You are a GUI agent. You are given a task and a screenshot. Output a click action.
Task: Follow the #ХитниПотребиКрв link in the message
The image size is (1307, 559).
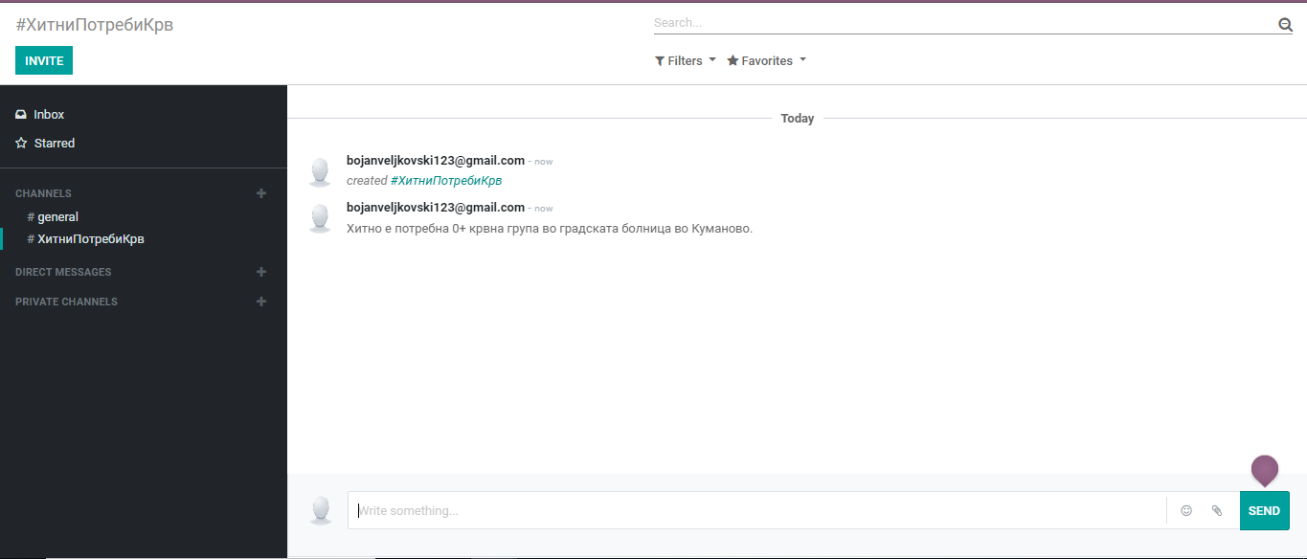tap(446, 181)
